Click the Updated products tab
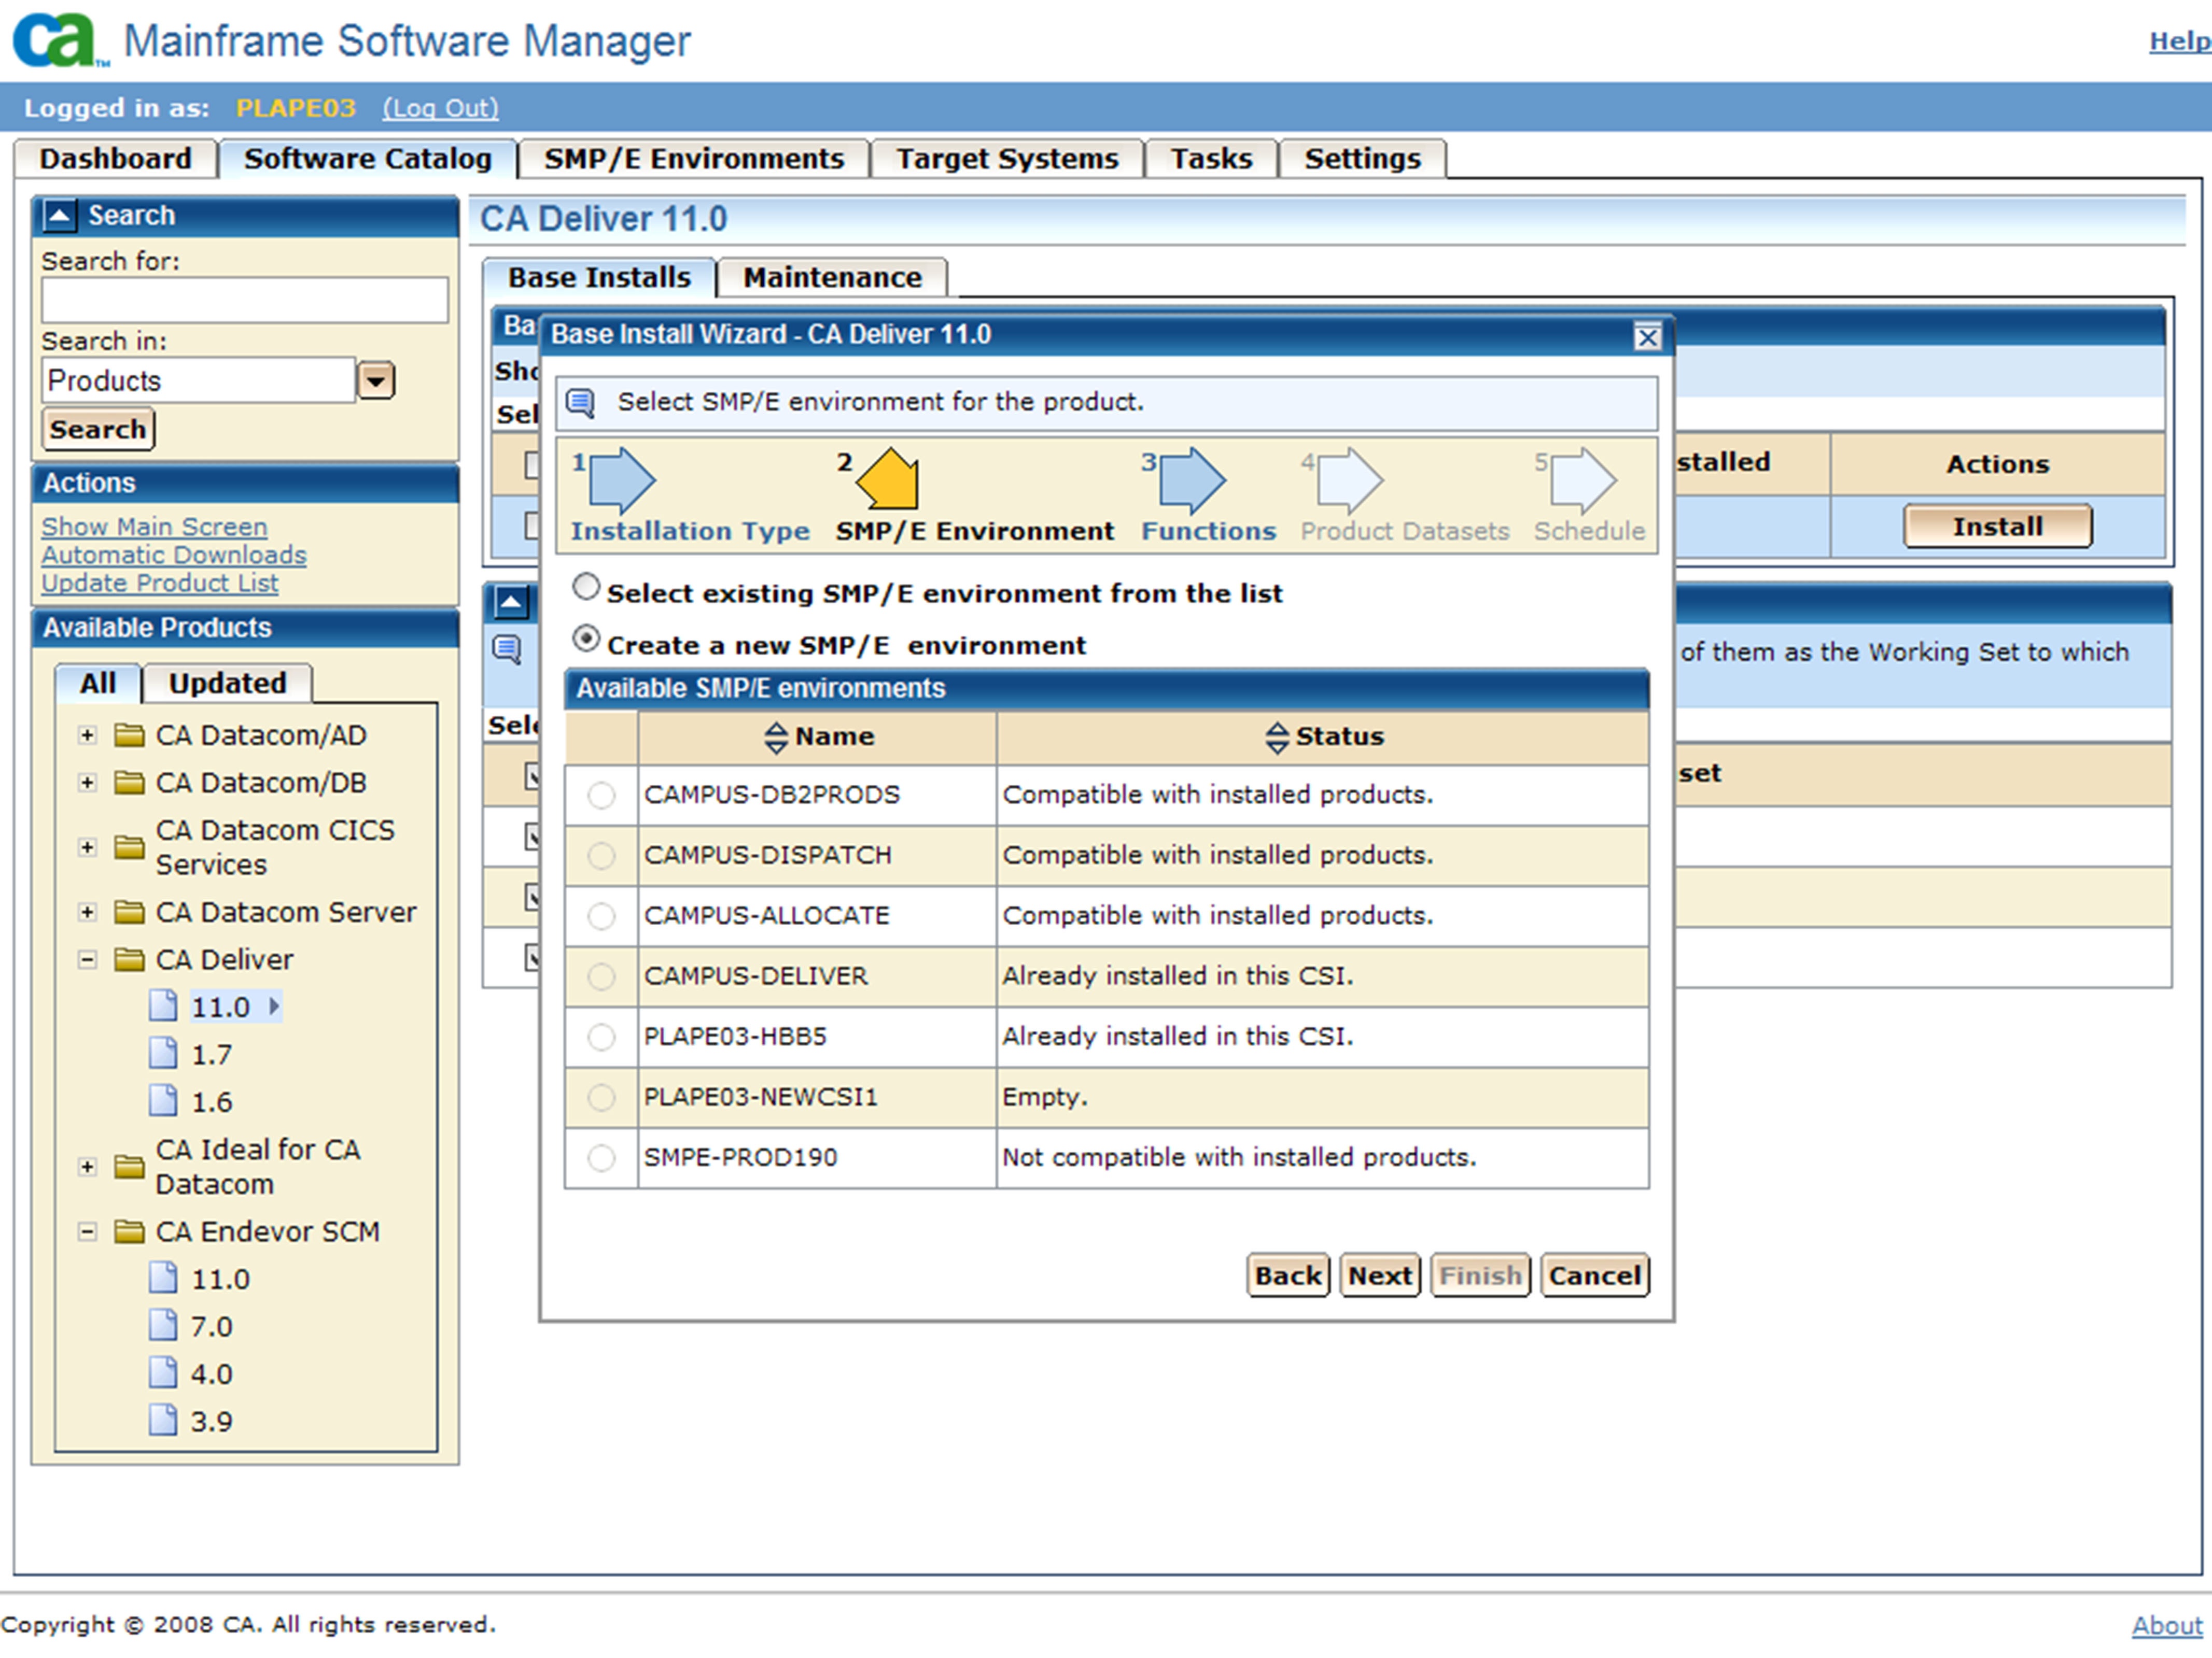Screen dimensions: 2212x1658 pos(227,684)
